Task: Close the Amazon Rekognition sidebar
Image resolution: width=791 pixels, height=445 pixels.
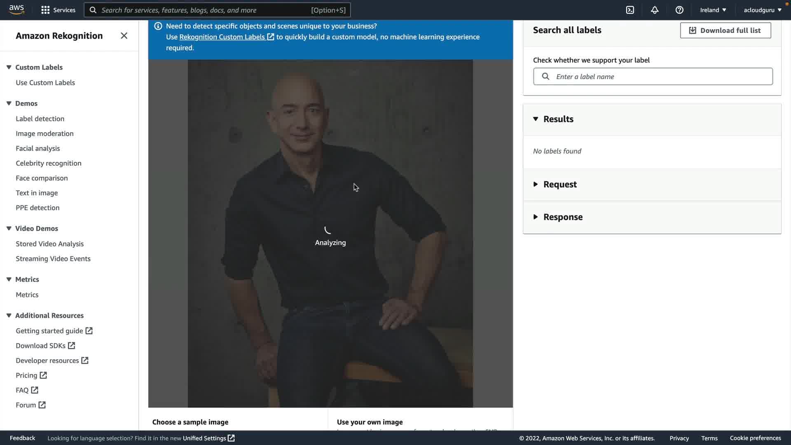Action: [124, 36]
